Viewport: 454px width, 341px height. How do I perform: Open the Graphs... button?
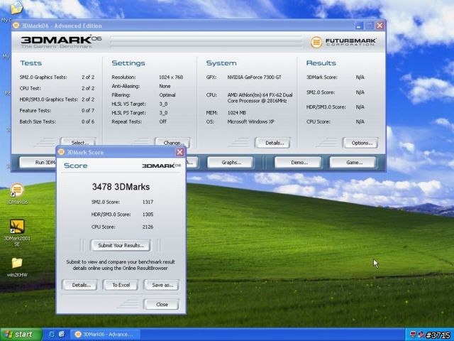pyautogui.click(x=231, y=163)
